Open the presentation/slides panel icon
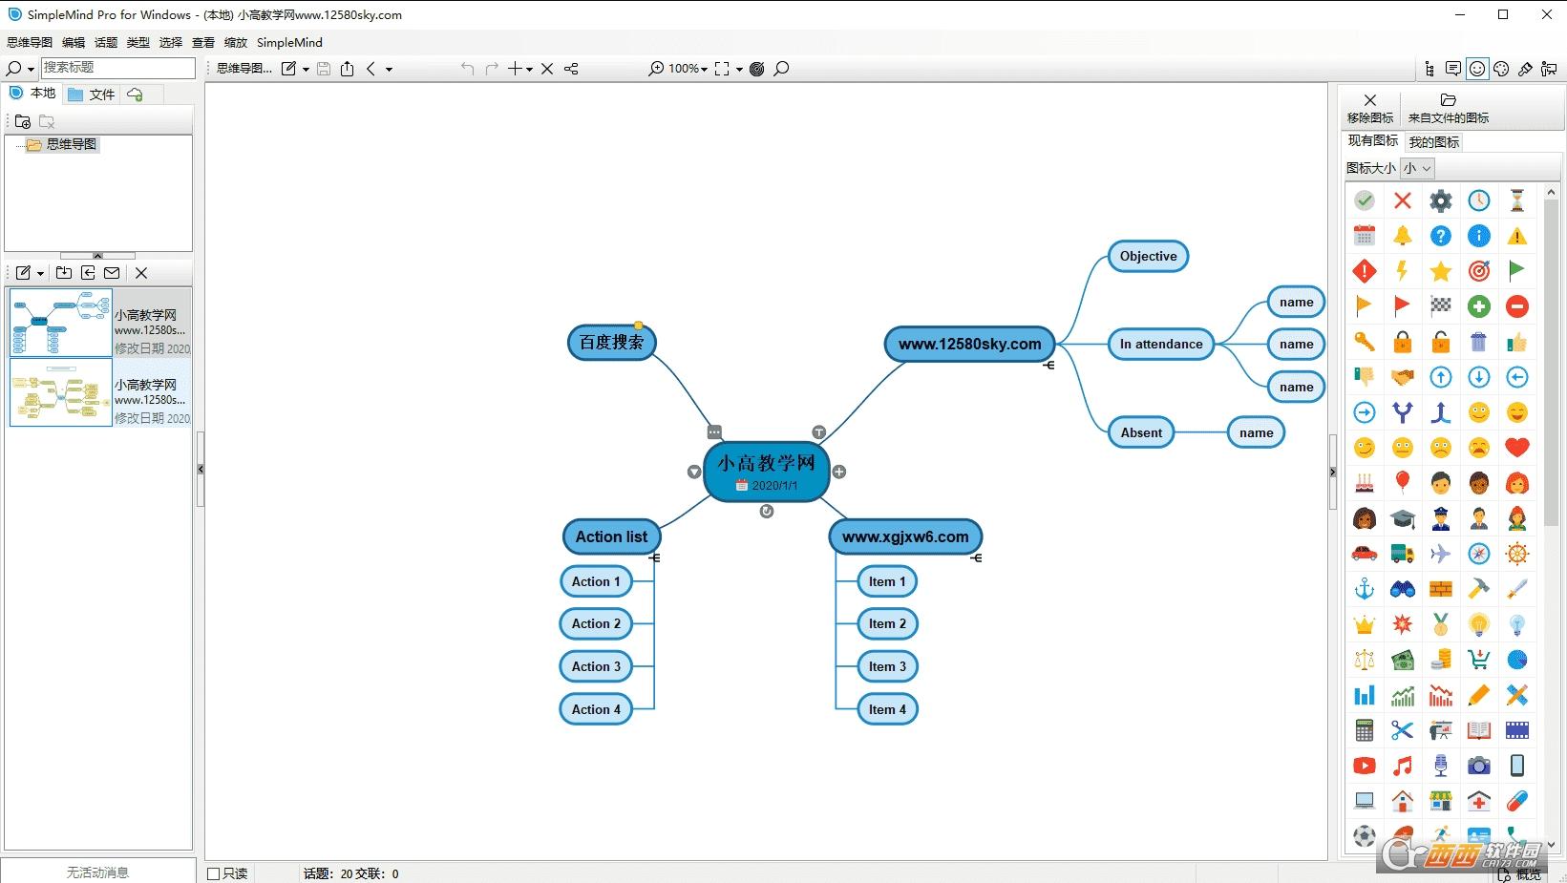 (x=1549, y=69)
